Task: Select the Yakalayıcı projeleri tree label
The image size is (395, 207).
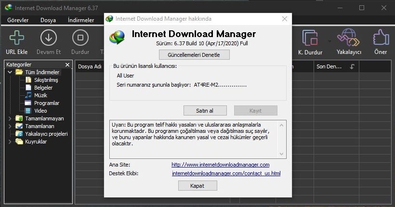Action: [x=46, y=134]
